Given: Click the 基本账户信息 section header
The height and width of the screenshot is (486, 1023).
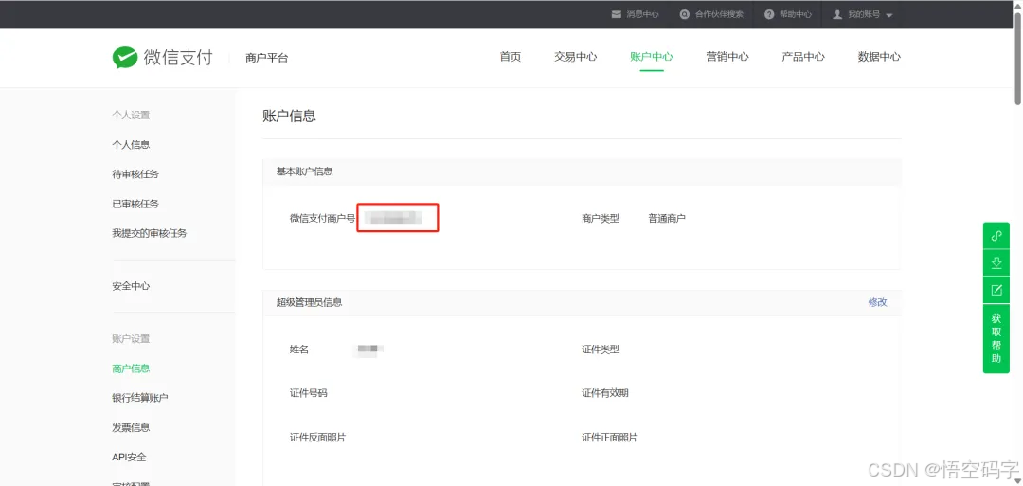Looking at the screenshot, I should pos(304,171).
